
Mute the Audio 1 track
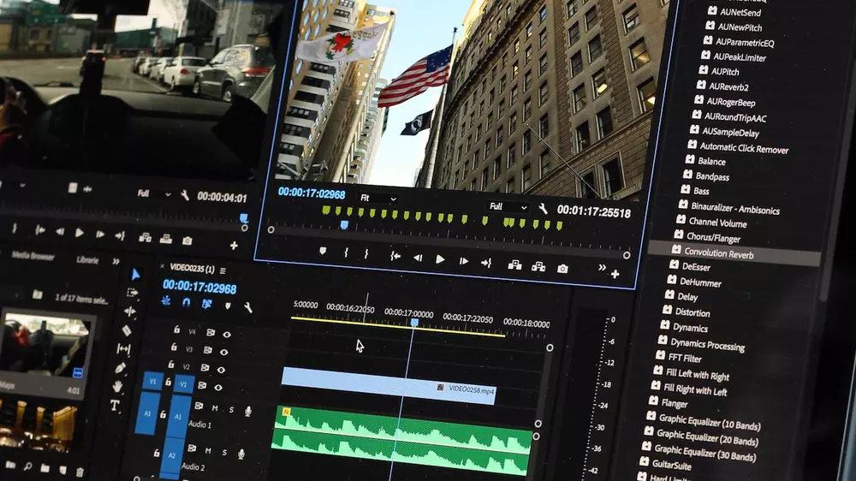(x=215, y=408)
